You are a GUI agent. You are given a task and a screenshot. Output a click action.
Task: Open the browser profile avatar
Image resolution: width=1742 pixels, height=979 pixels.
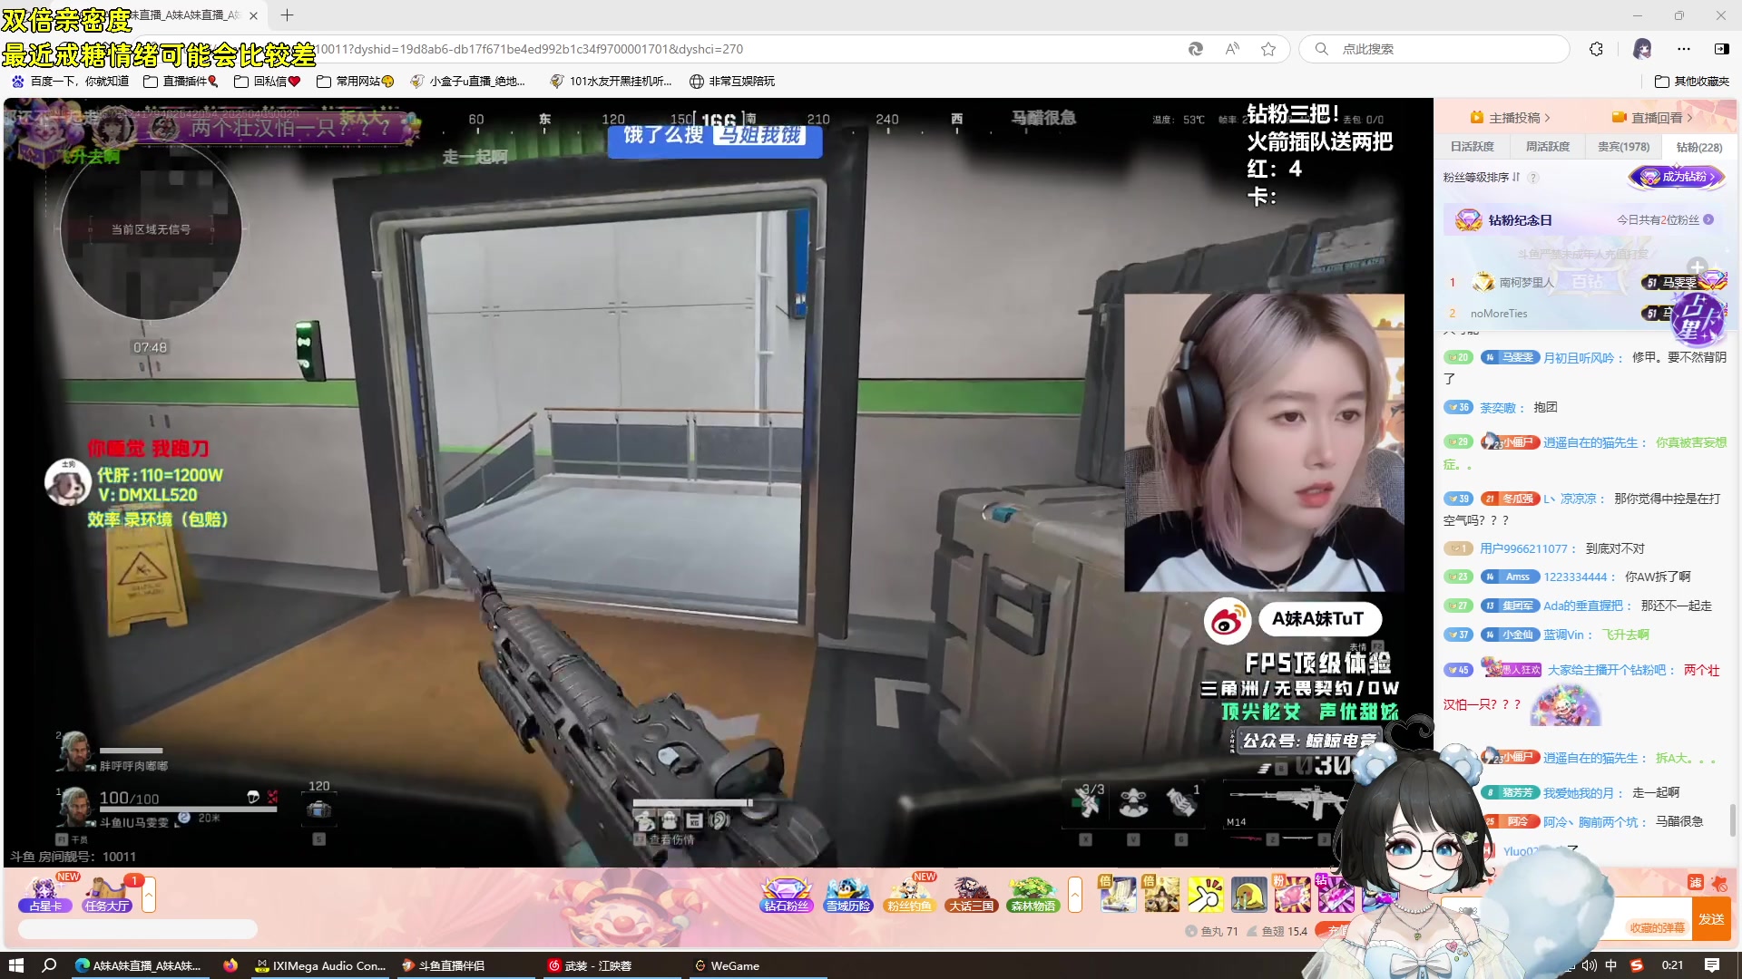(1642, 49)
